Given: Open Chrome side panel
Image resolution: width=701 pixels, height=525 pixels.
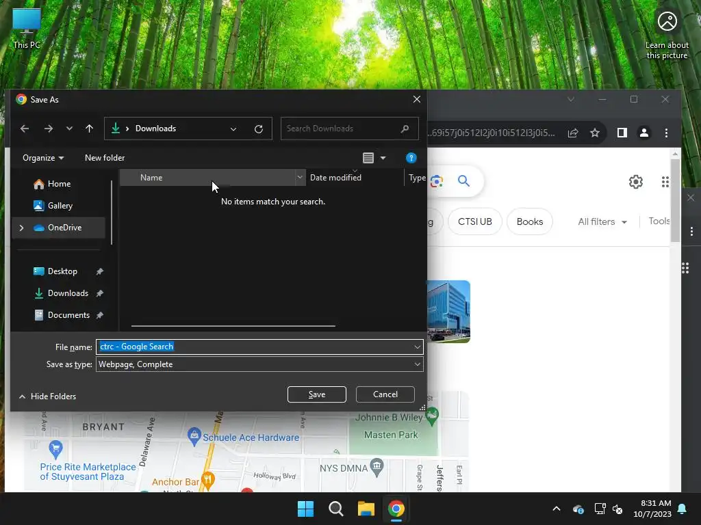Looking at the screenshot, I should click(x=622, y=133).
